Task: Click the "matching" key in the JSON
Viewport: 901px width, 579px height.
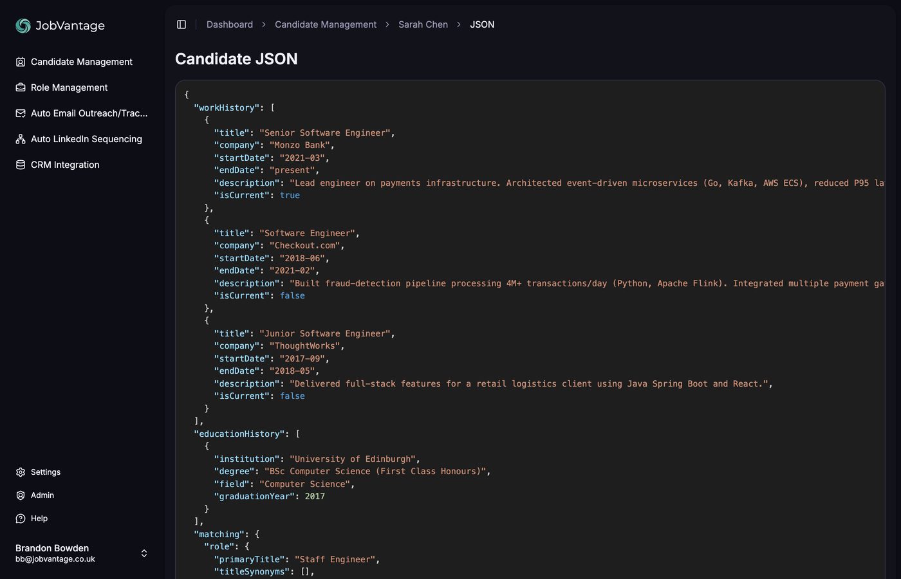Action: [x=219, y=534]
